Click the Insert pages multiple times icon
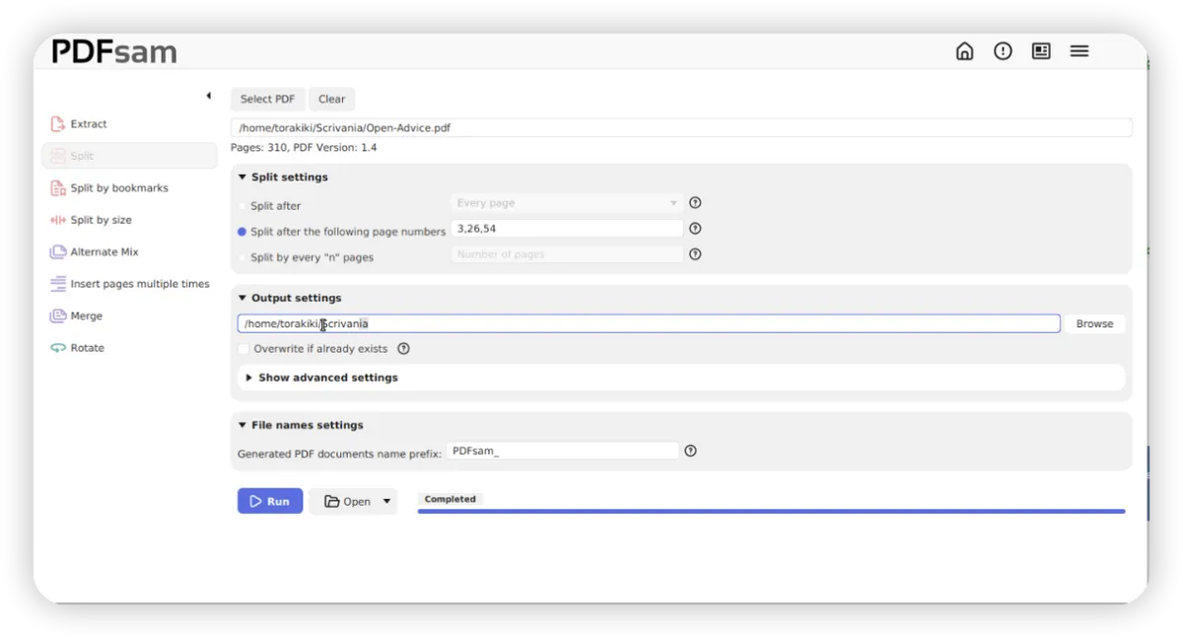The width and height of the screenshot is (1183, 638). tap(57, 284)
